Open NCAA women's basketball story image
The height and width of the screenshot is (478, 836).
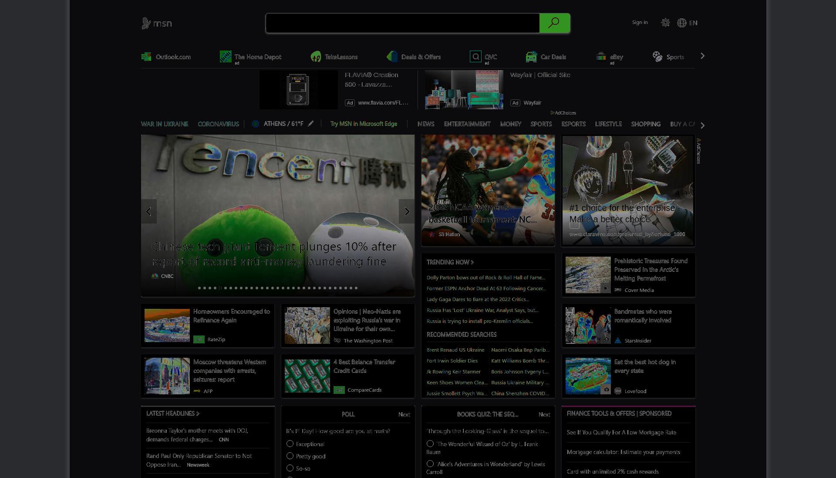tap(488, 190)
